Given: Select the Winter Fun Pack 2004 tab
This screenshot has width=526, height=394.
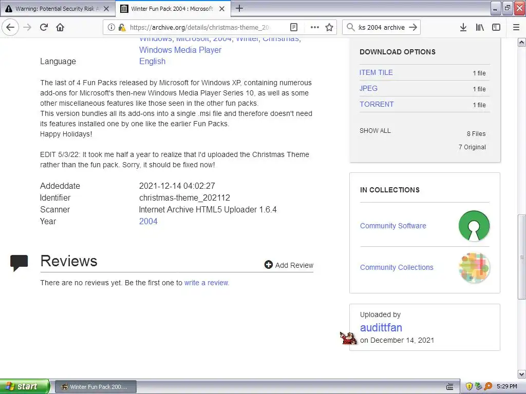Looking at the screenshot, I should coord(173,9).
